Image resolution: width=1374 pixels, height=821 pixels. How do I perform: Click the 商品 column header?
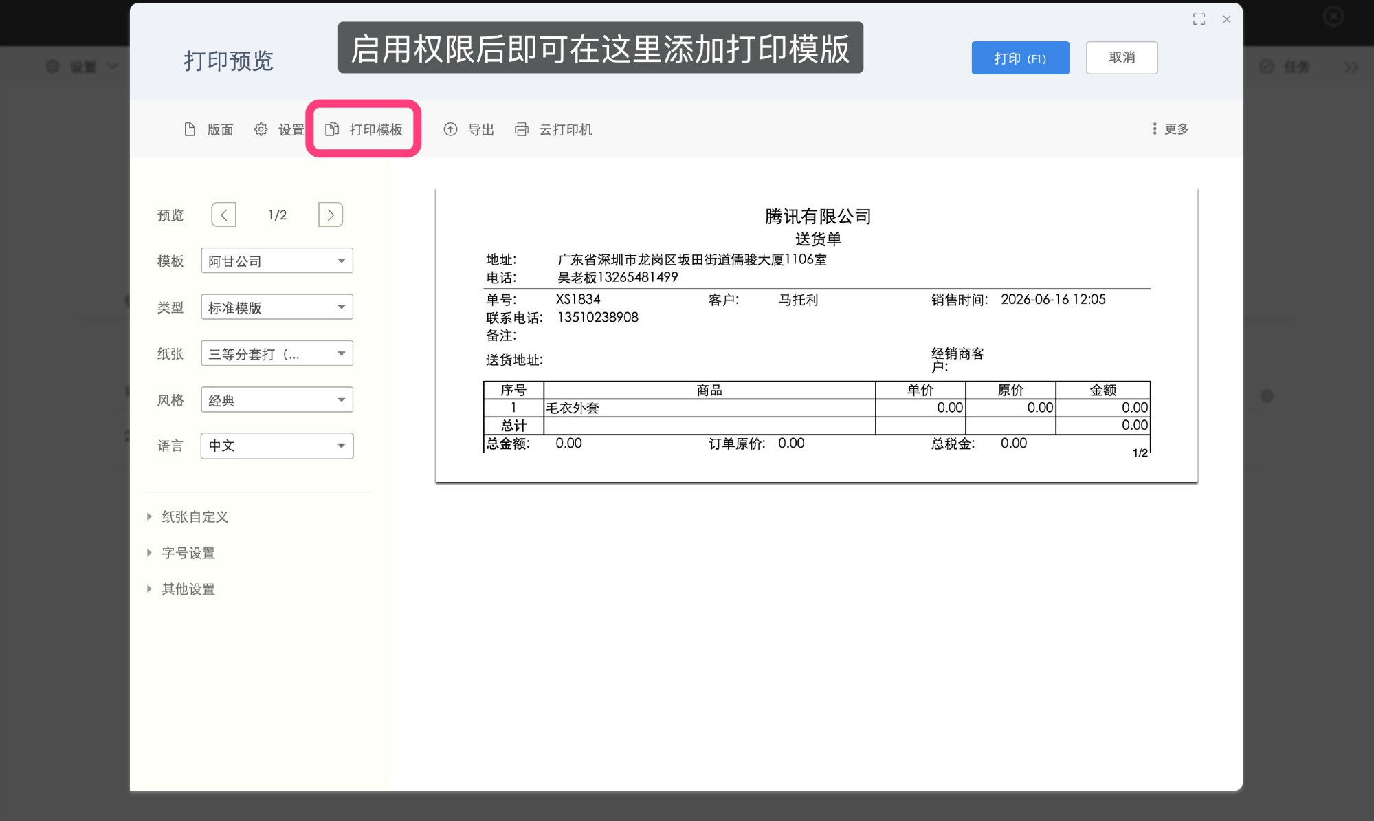[709, 390]
